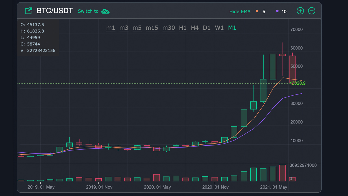Select the m1 timeframe
Screen dimensions: 348x196
[x=111, y=28]
